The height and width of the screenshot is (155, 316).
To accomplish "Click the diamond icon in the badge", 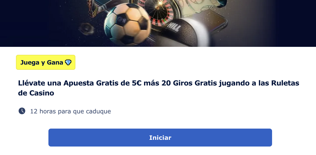I will point(68,63).
